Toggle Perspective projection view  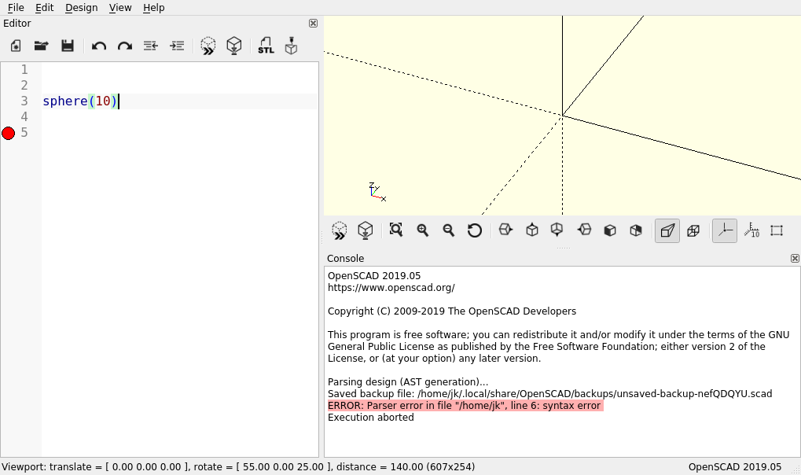point(667,230)
